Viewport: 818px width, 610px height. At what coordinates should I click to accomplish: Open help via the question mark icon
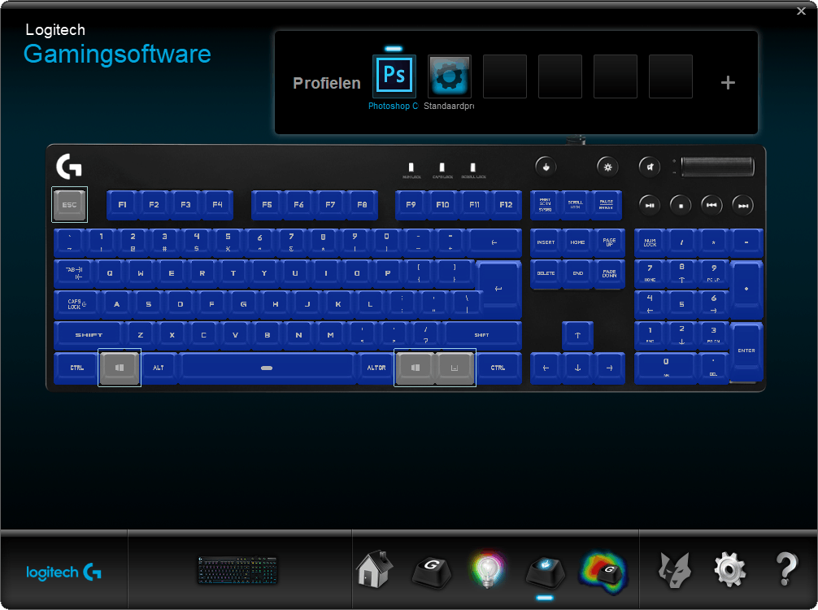coord(785,569)
